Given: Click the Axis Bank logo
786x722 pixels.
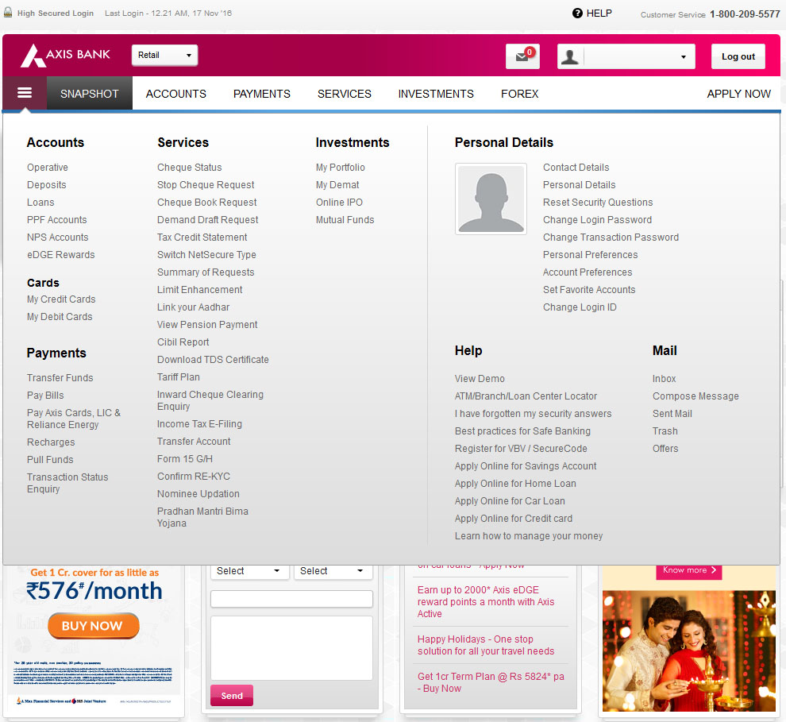Looking at the screenshot, I should 65,55.
